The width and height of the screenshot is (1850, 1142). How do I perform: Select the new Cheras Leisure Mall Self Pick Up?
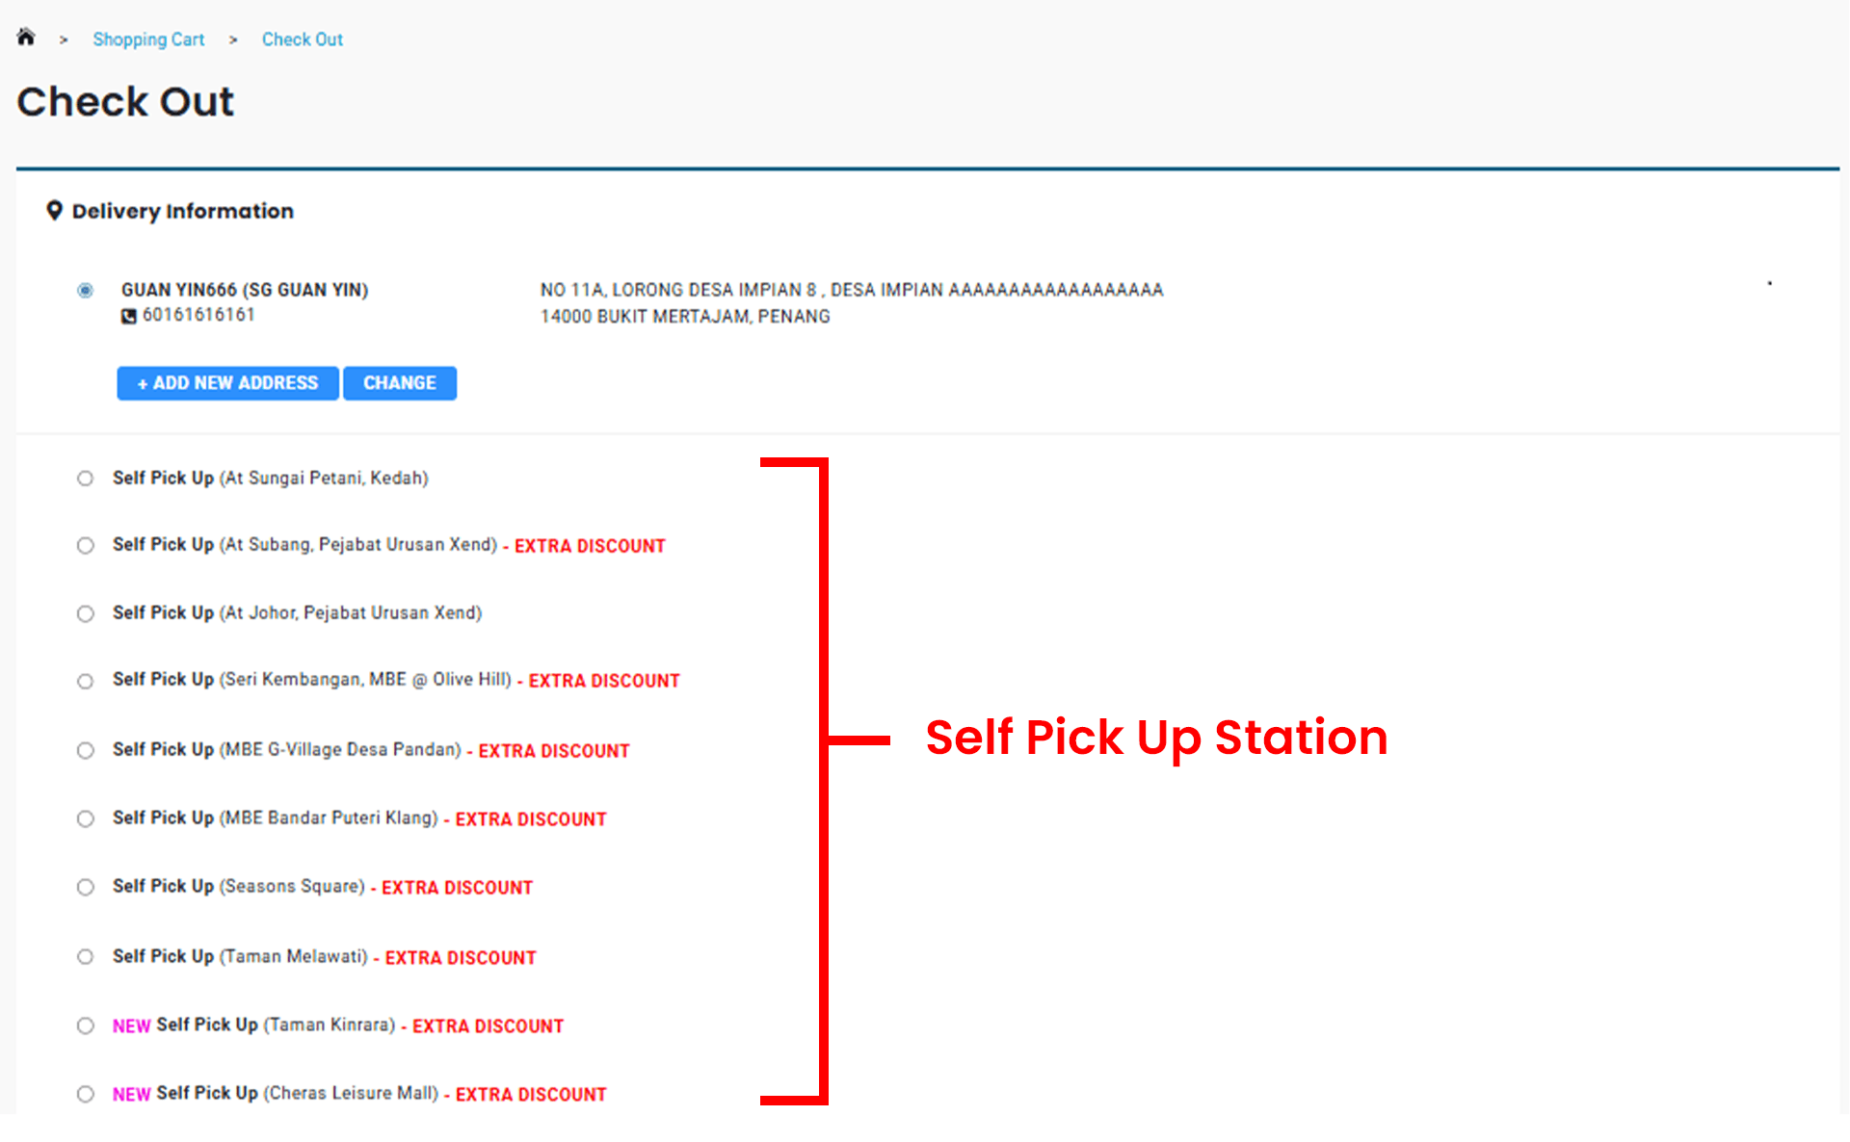point(85,1094)
